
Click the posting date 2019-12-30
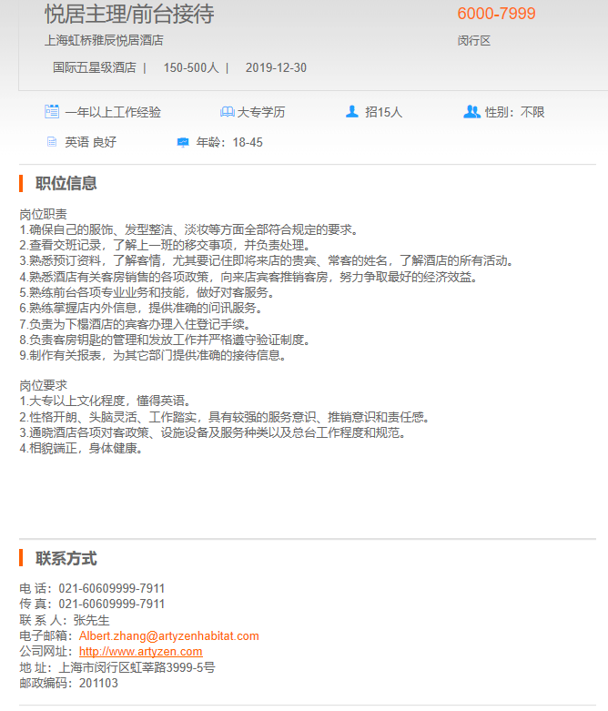[x=276, y=68]
